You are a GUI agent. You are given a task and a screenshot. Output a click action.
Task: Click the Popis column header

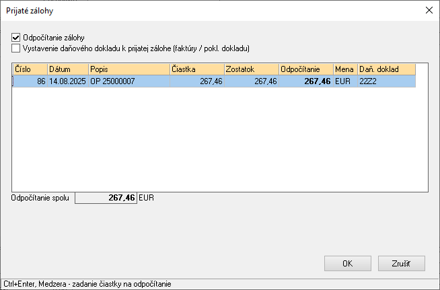(x=129, y=69)
